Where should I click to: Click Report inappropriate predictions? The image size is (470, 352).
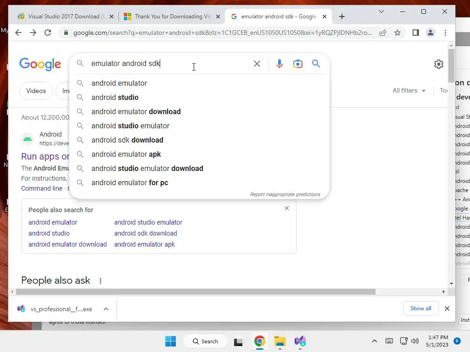[285, 194]
